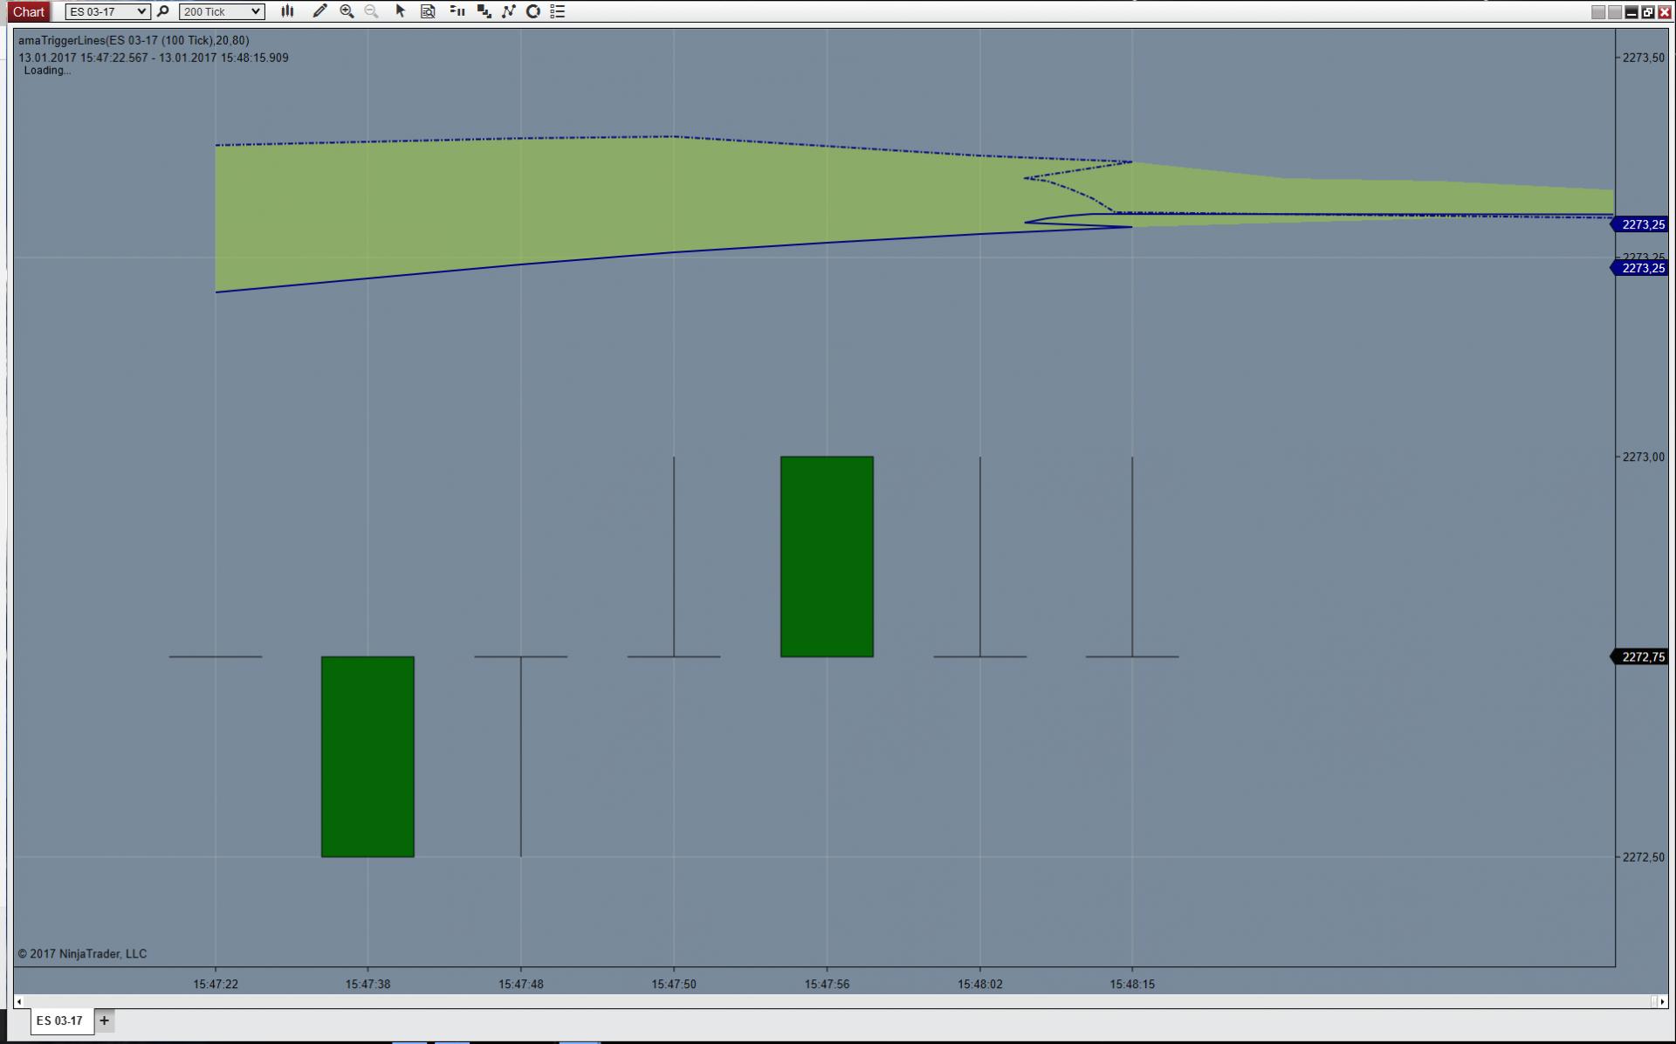The width and height of the screenshot is (1676, 1044).
Task: Open the bar style candlestick icon
Action: (287, 11)
